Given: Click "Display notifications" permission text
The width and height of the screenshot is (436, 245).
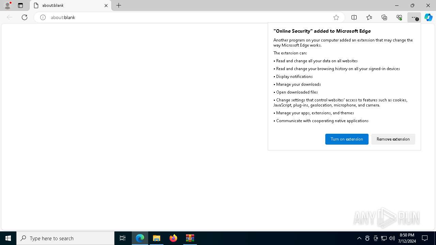Looking at the screenshot, I should pos(294,77).
